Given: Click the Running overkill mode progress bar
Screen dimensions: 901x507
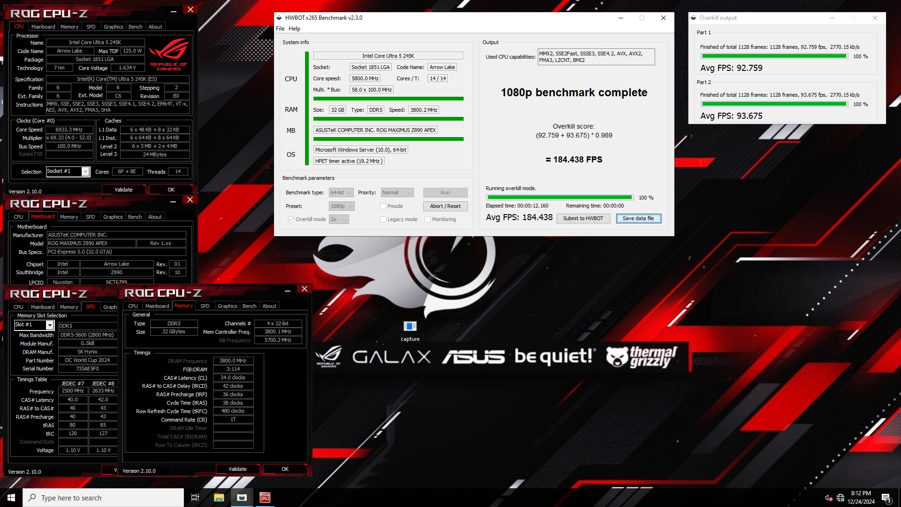Looking at the screenshot, I should pos(559,198).
